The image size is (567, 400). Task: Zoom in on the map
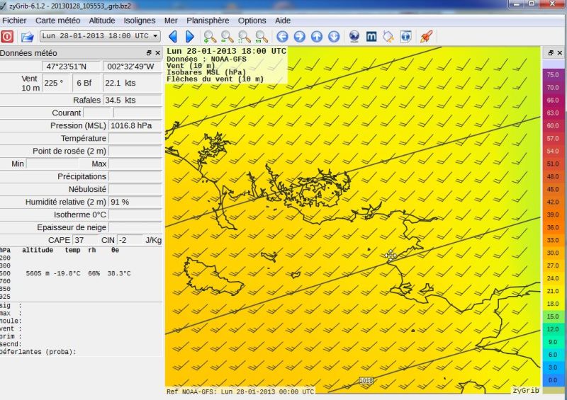pyautogui.click(x=210, y=36)
